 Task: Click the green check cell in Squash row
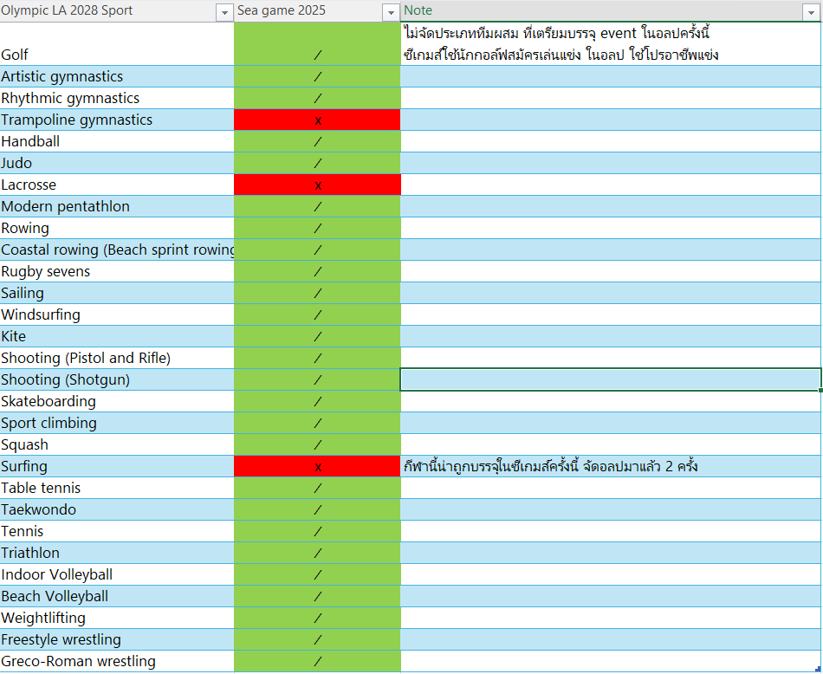coord(317,444)
